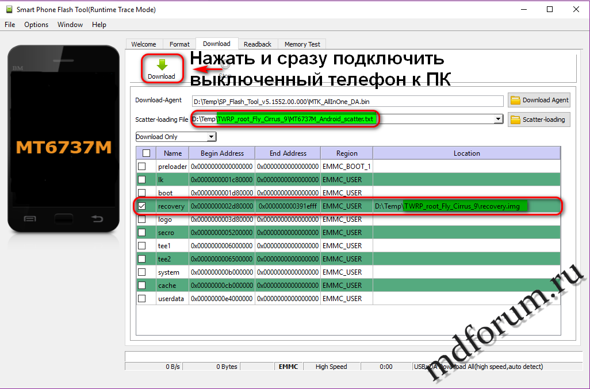This screenshot has width=590, height=389.
Task: Click the 0 Bytes status entry
Action: (x=210, y=367)
